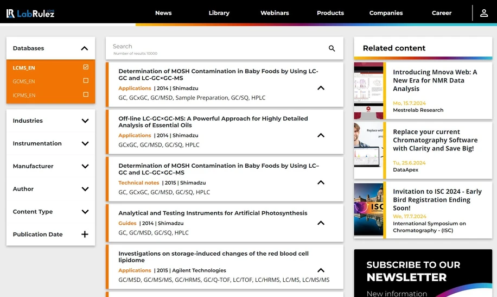
Task: Open Analytical and Testing Instruments for Artificial Photosynthesis
Action: (x=213, y=213)
